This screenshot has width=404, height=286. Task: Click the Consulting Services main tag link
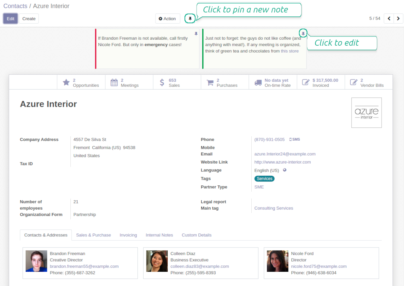(274, 208)
